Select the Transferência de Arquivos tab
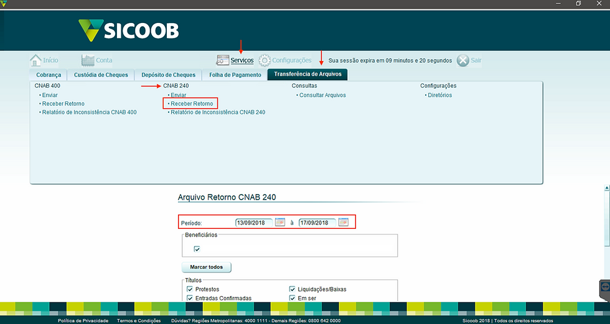The width and height of the screenshot is (610, 324). point(307,74)
